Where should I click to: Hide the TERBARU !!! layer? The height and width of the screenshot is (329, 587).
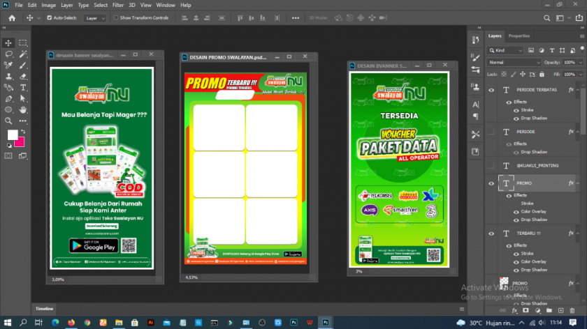coord(491,234)
